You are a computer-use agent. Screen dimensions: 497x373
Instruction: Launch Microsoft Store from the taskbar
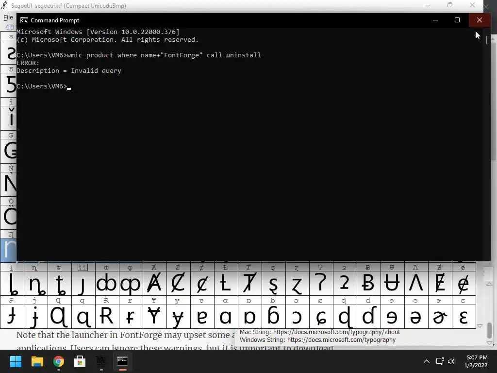point(80,361)
